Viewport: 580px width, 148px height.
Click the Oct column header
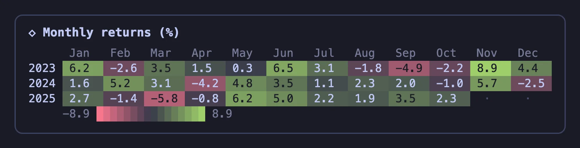(446, 53)
